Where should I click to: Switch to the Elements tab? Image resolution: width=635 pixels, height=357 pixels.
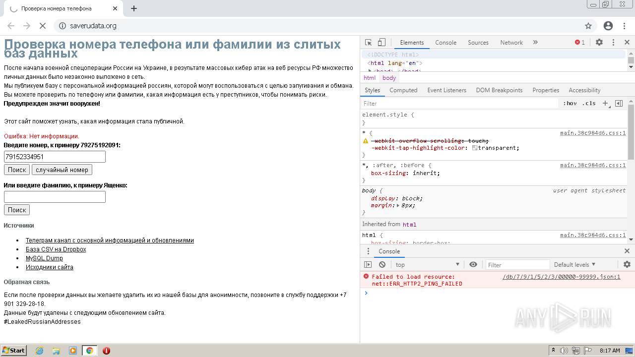pos(412,43)
